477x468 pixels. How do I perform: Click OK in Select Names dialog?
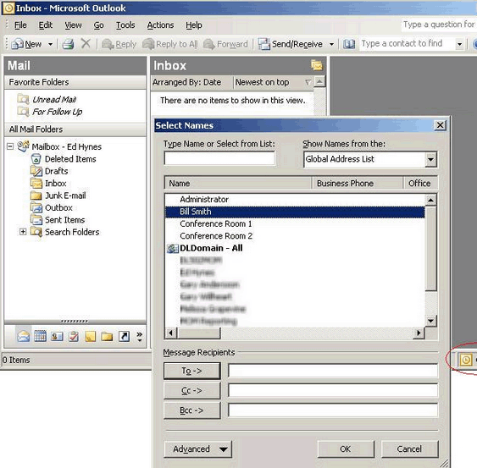pos(346,449)
